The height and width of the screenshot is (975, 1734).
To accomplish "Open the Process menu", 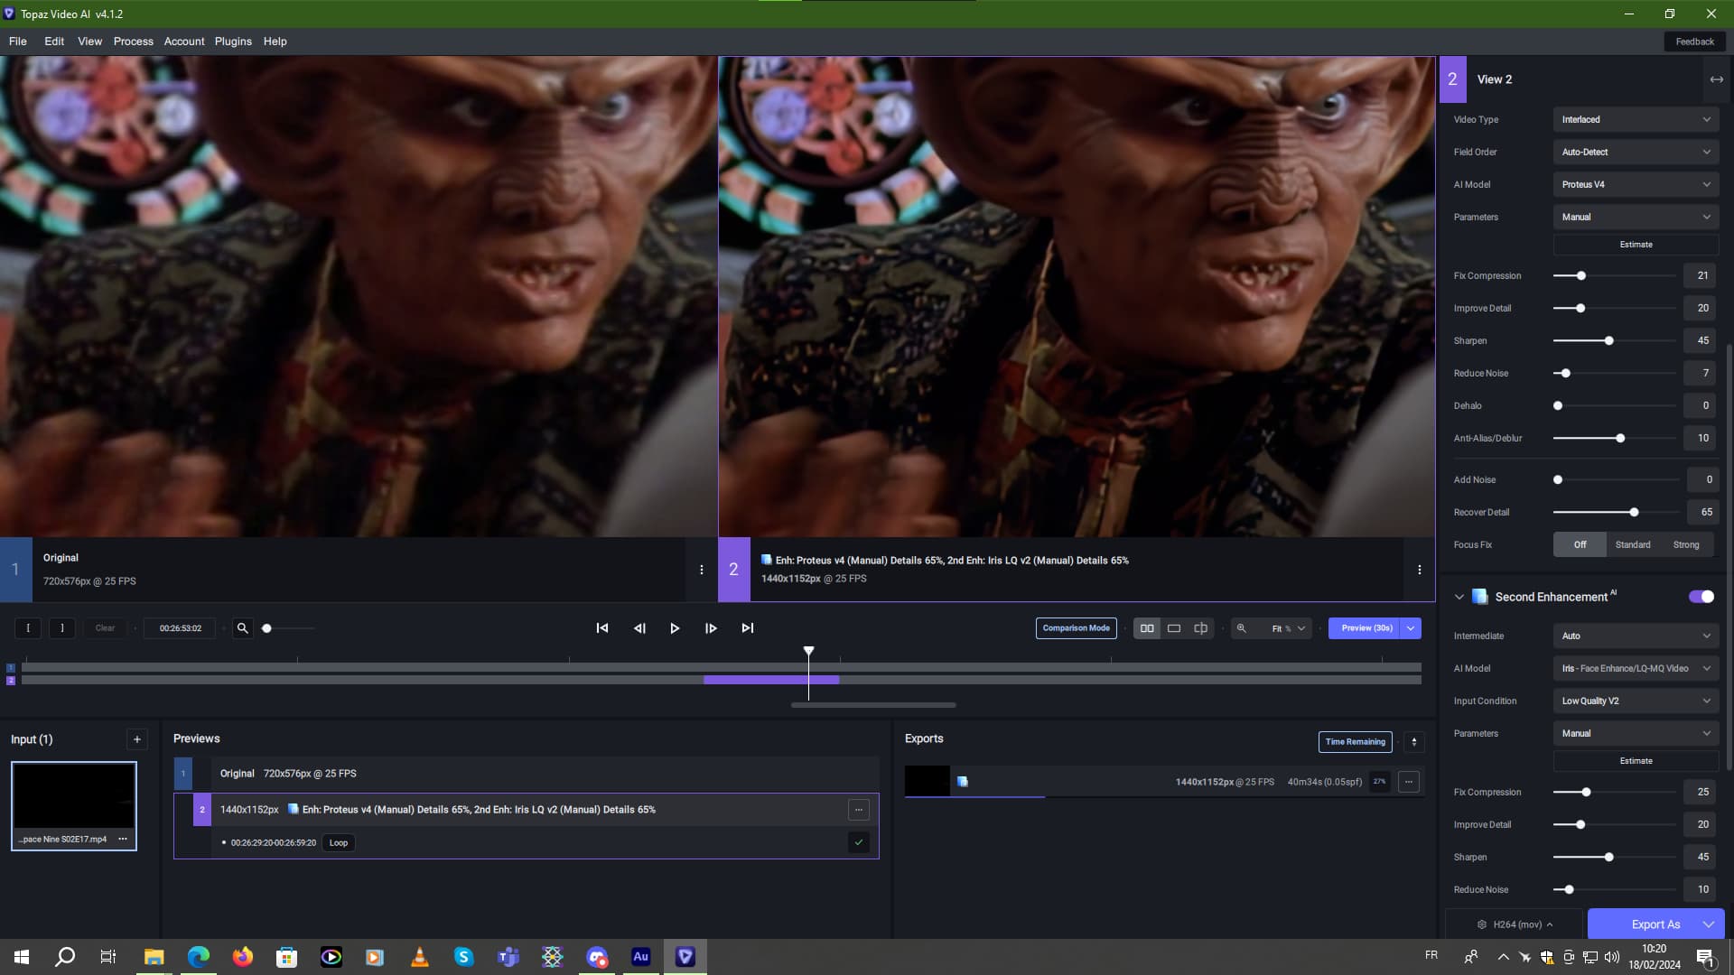I will click(134, 42).
